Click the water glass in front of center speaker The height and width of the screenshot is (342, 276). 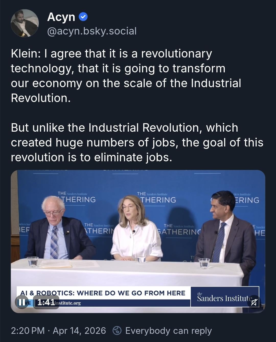point(141,259)
